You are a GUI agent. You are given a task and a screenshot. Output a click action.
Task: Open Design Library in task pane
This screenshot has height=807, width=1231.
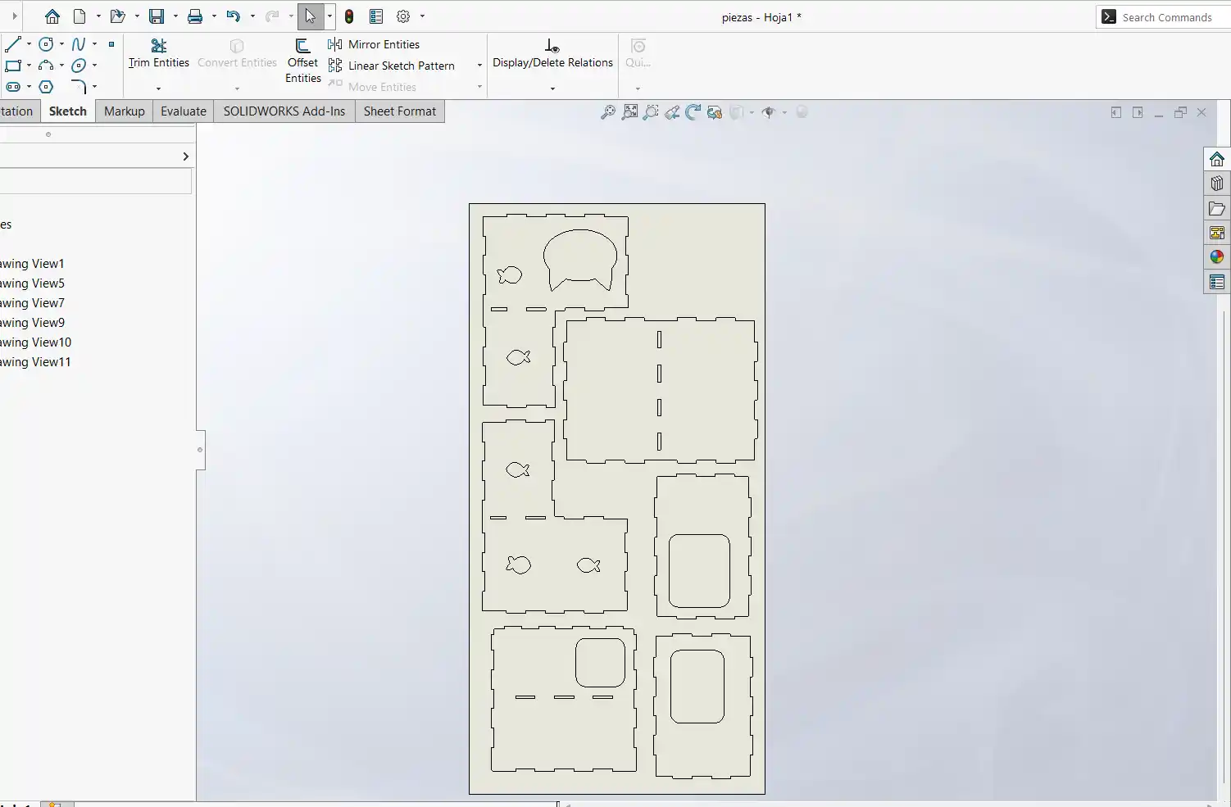[1217, 184]
